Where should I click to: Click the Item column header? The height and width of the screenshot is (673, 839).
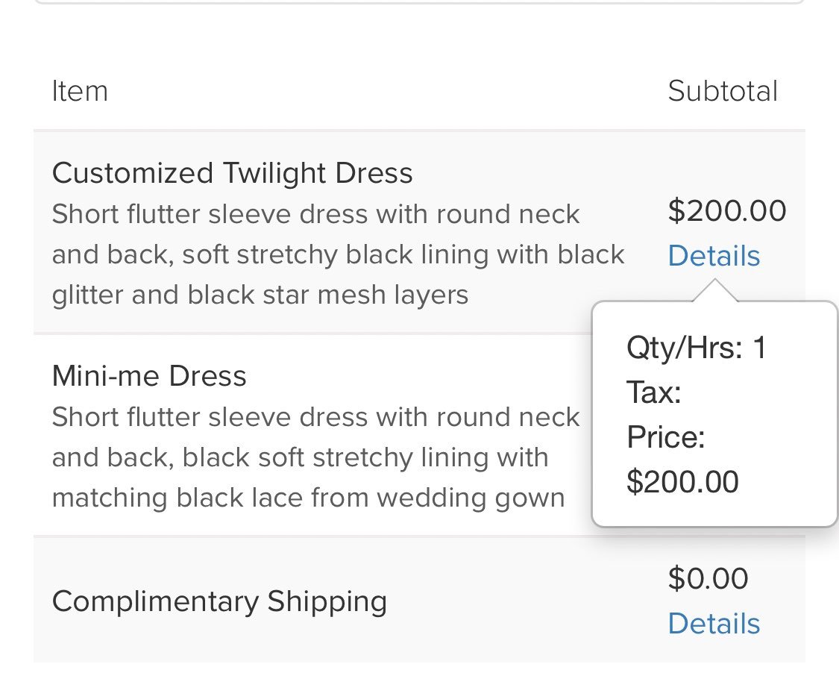pyautogui.click(x=81, y=91)
